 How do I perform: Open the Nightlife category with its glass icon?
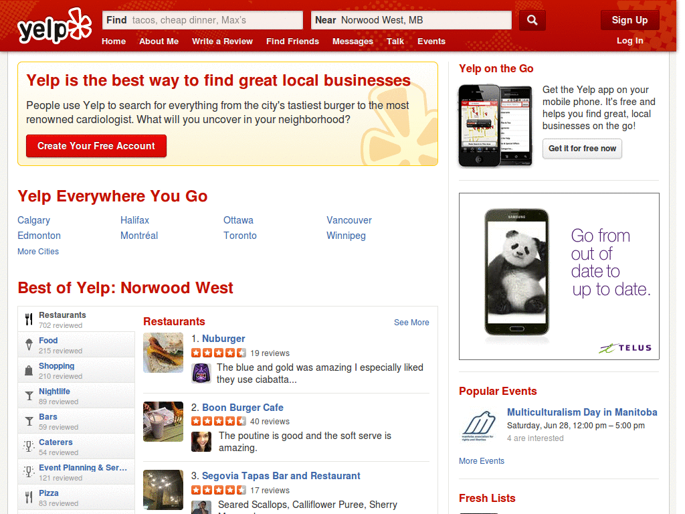[29, 396]
